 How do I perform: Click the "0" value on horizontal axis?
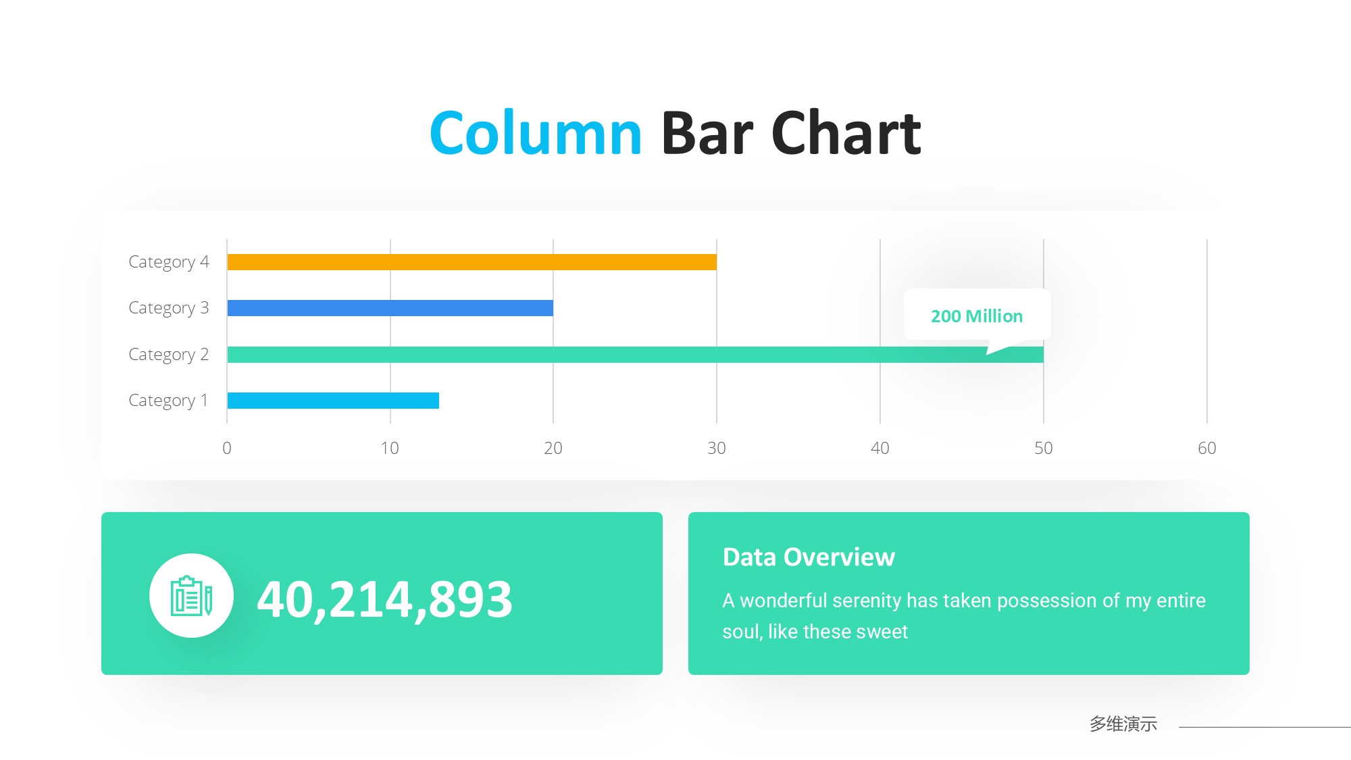227,448
